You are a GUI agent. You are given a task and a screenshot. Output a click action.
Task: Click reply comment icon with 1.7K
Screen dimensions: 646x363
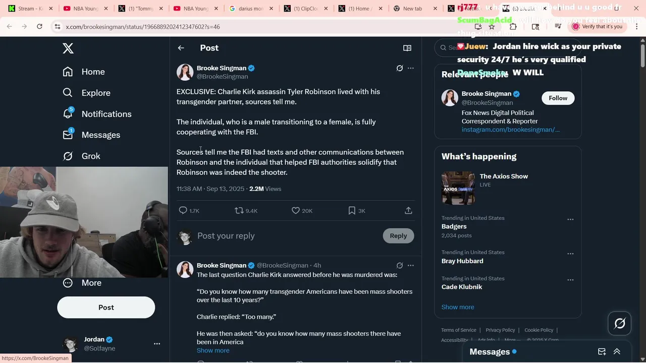click(183, 210)
